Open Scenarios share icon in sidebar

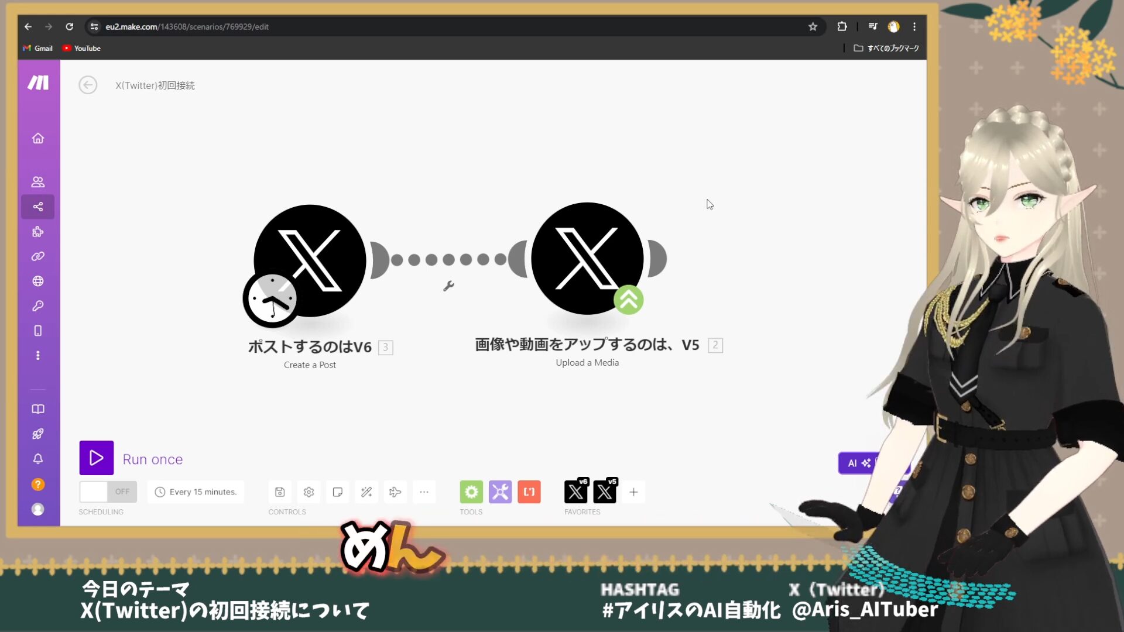[38, 207]
